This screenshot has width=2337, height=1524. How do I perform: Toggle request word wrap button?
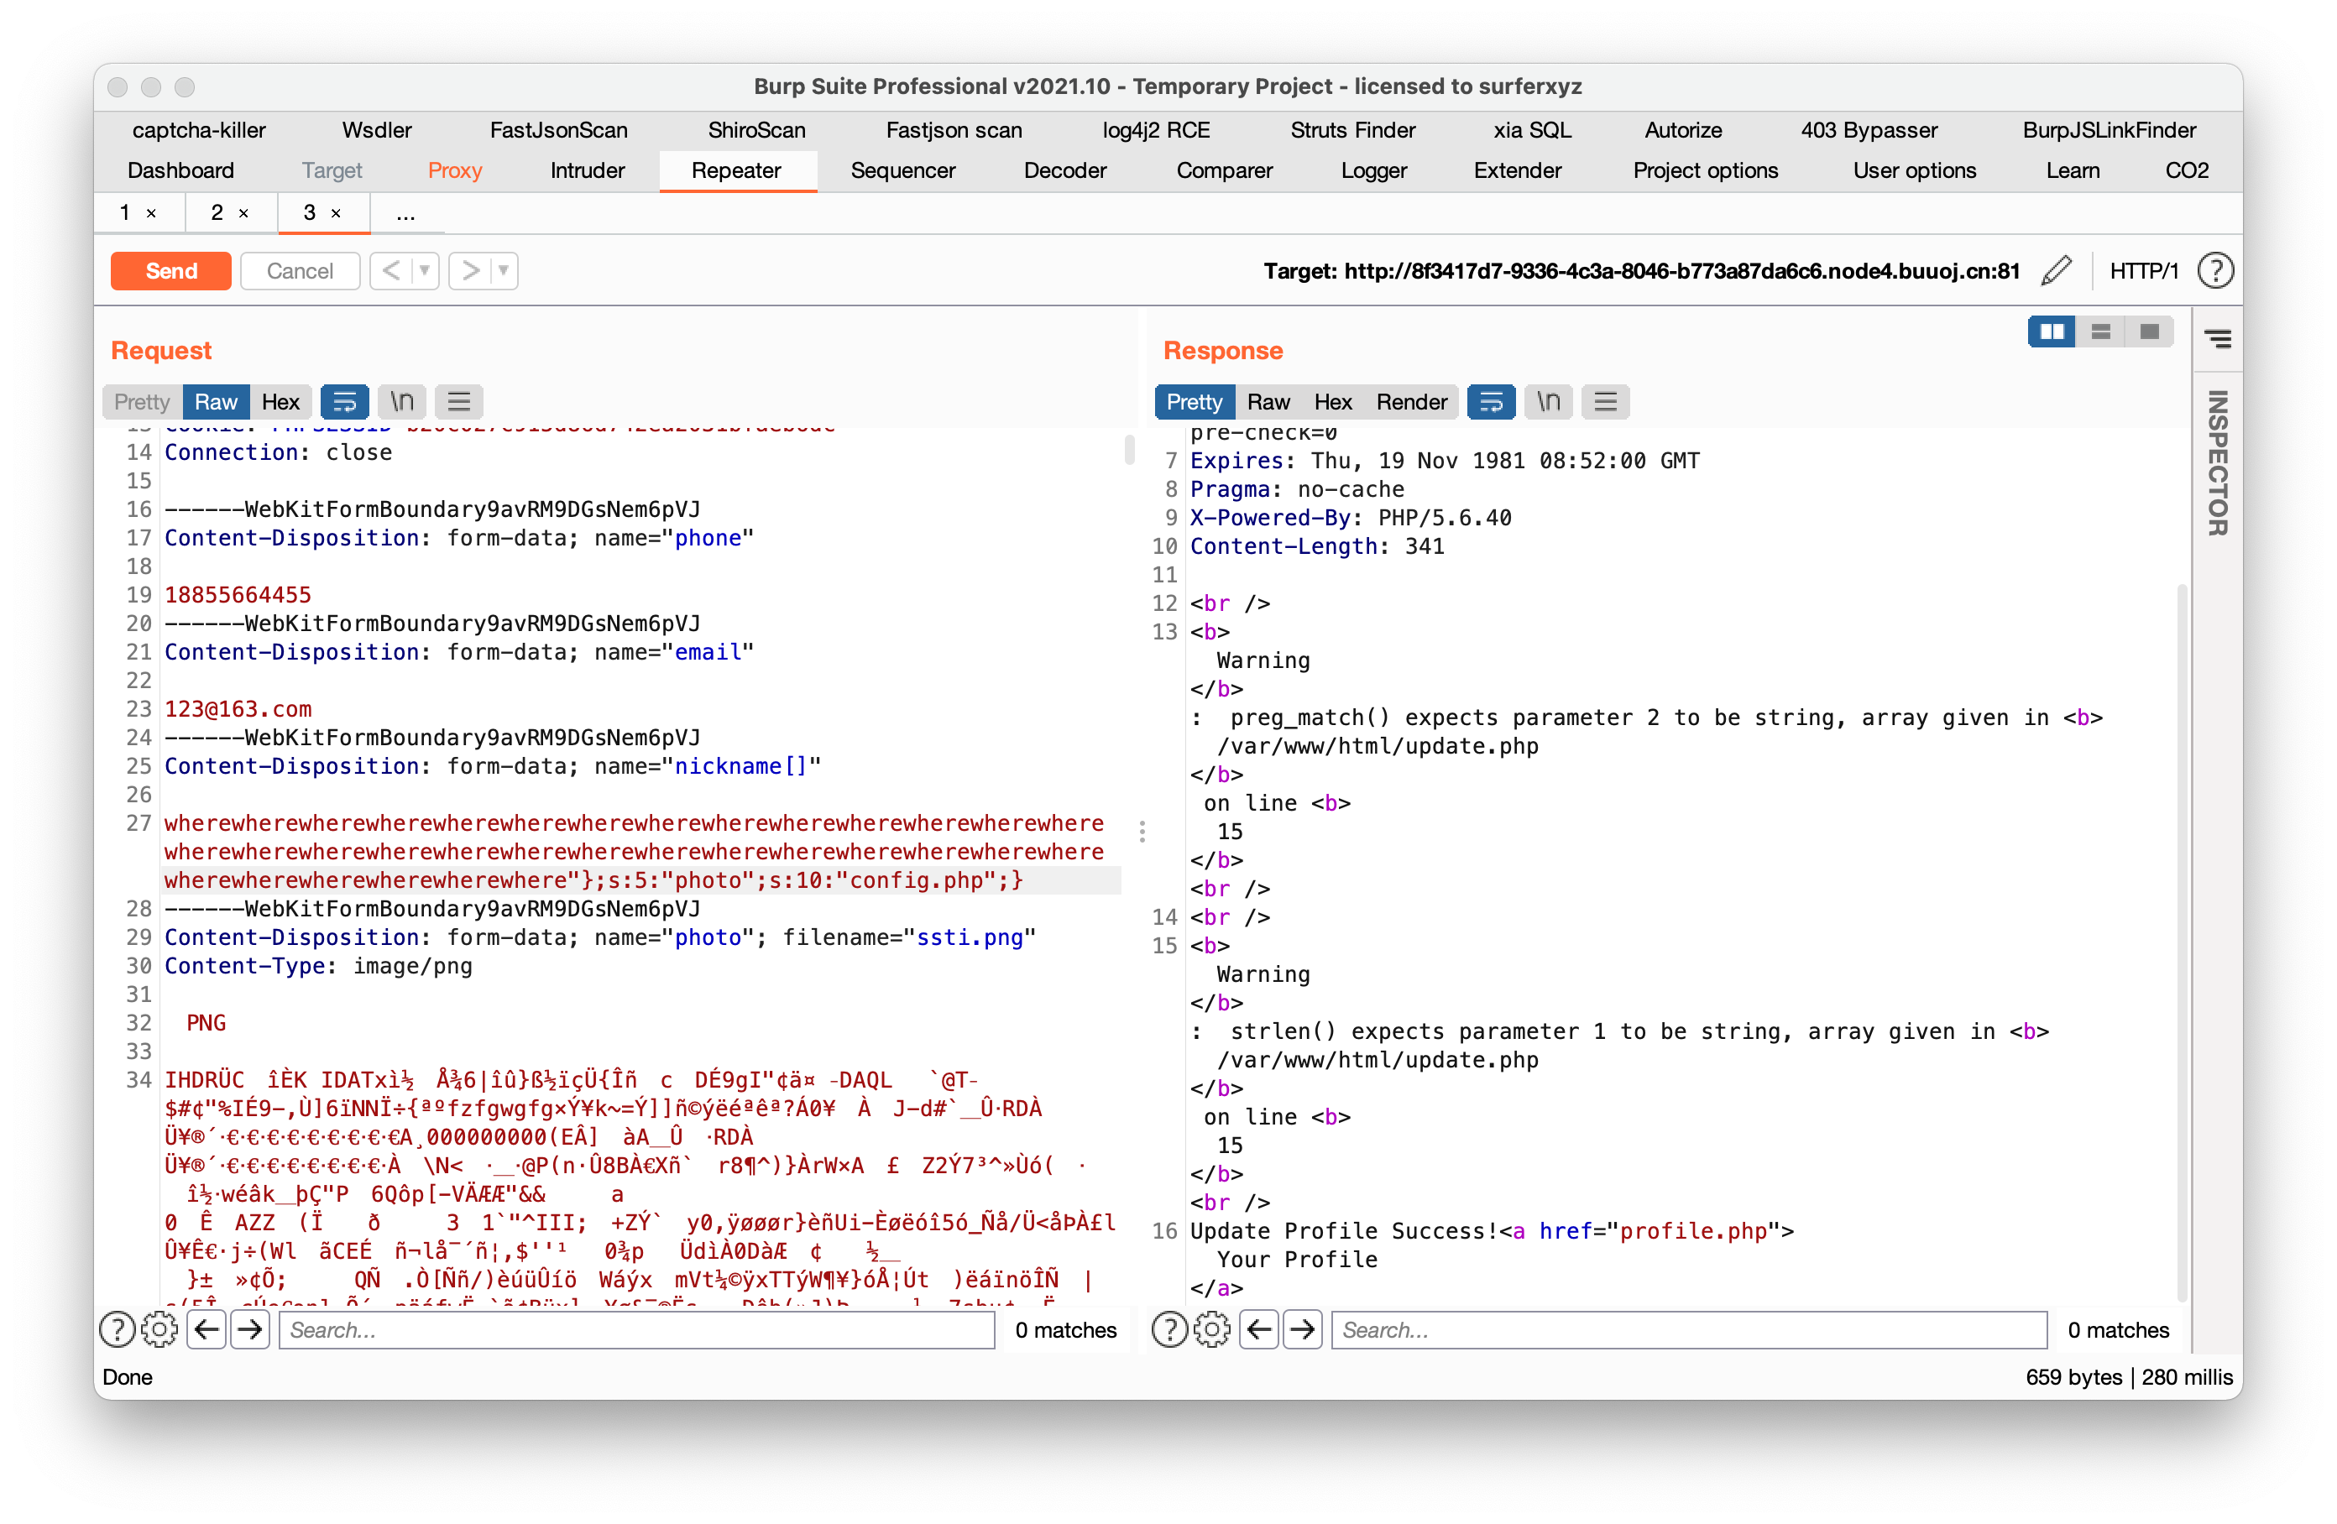345,402
